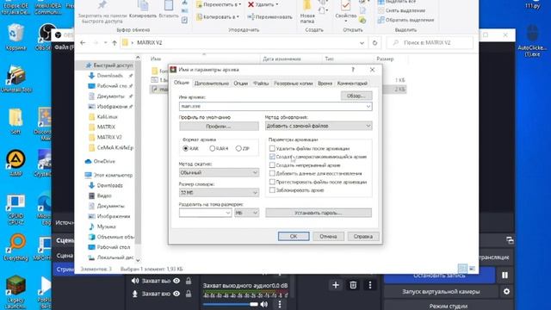Click the Обзор browse button
Screen dimensions: 551x310
pyautogui.click(x=356, y=96)
